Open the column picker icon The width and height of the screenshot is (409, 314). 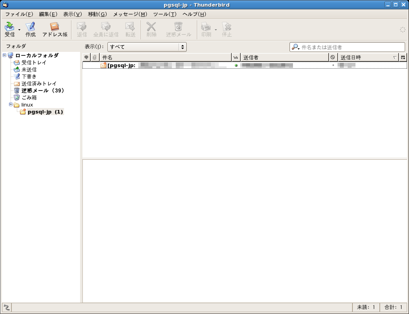coord(403,58)
